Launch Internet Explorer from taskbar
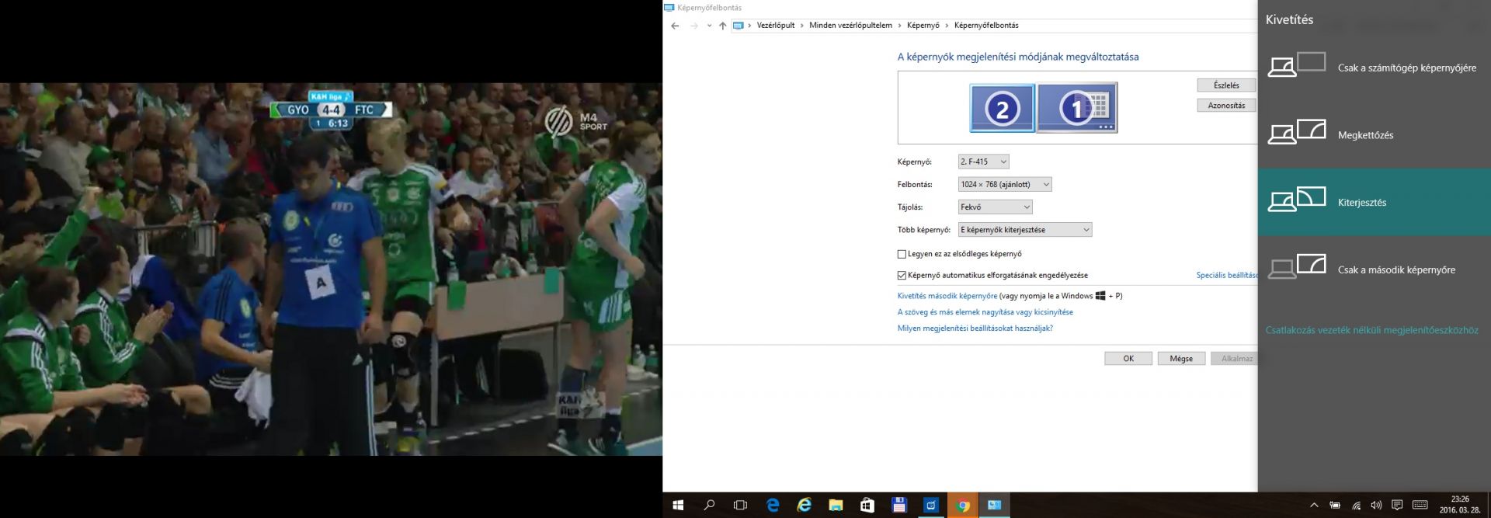 pos(805,506)
